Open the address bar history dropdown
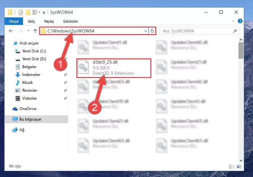 [145, 31]
